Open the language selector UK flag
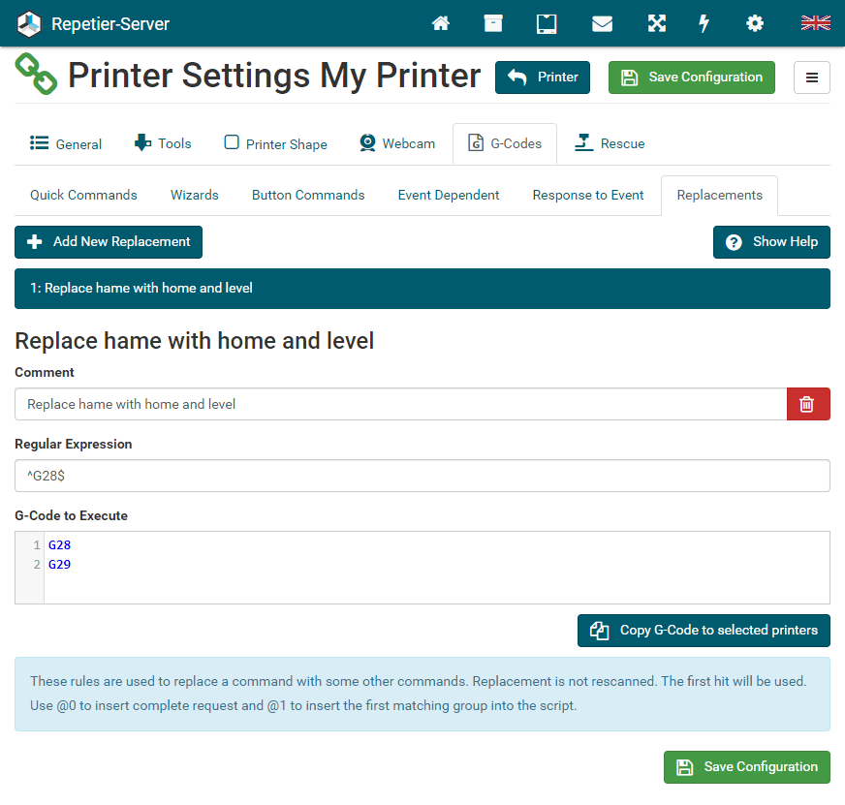845x805 pixels. point(815,23)
